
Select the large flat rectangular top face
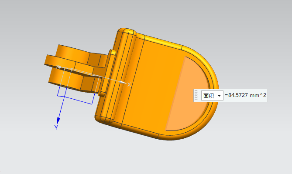pyautogui.click(x=157, y=83)
